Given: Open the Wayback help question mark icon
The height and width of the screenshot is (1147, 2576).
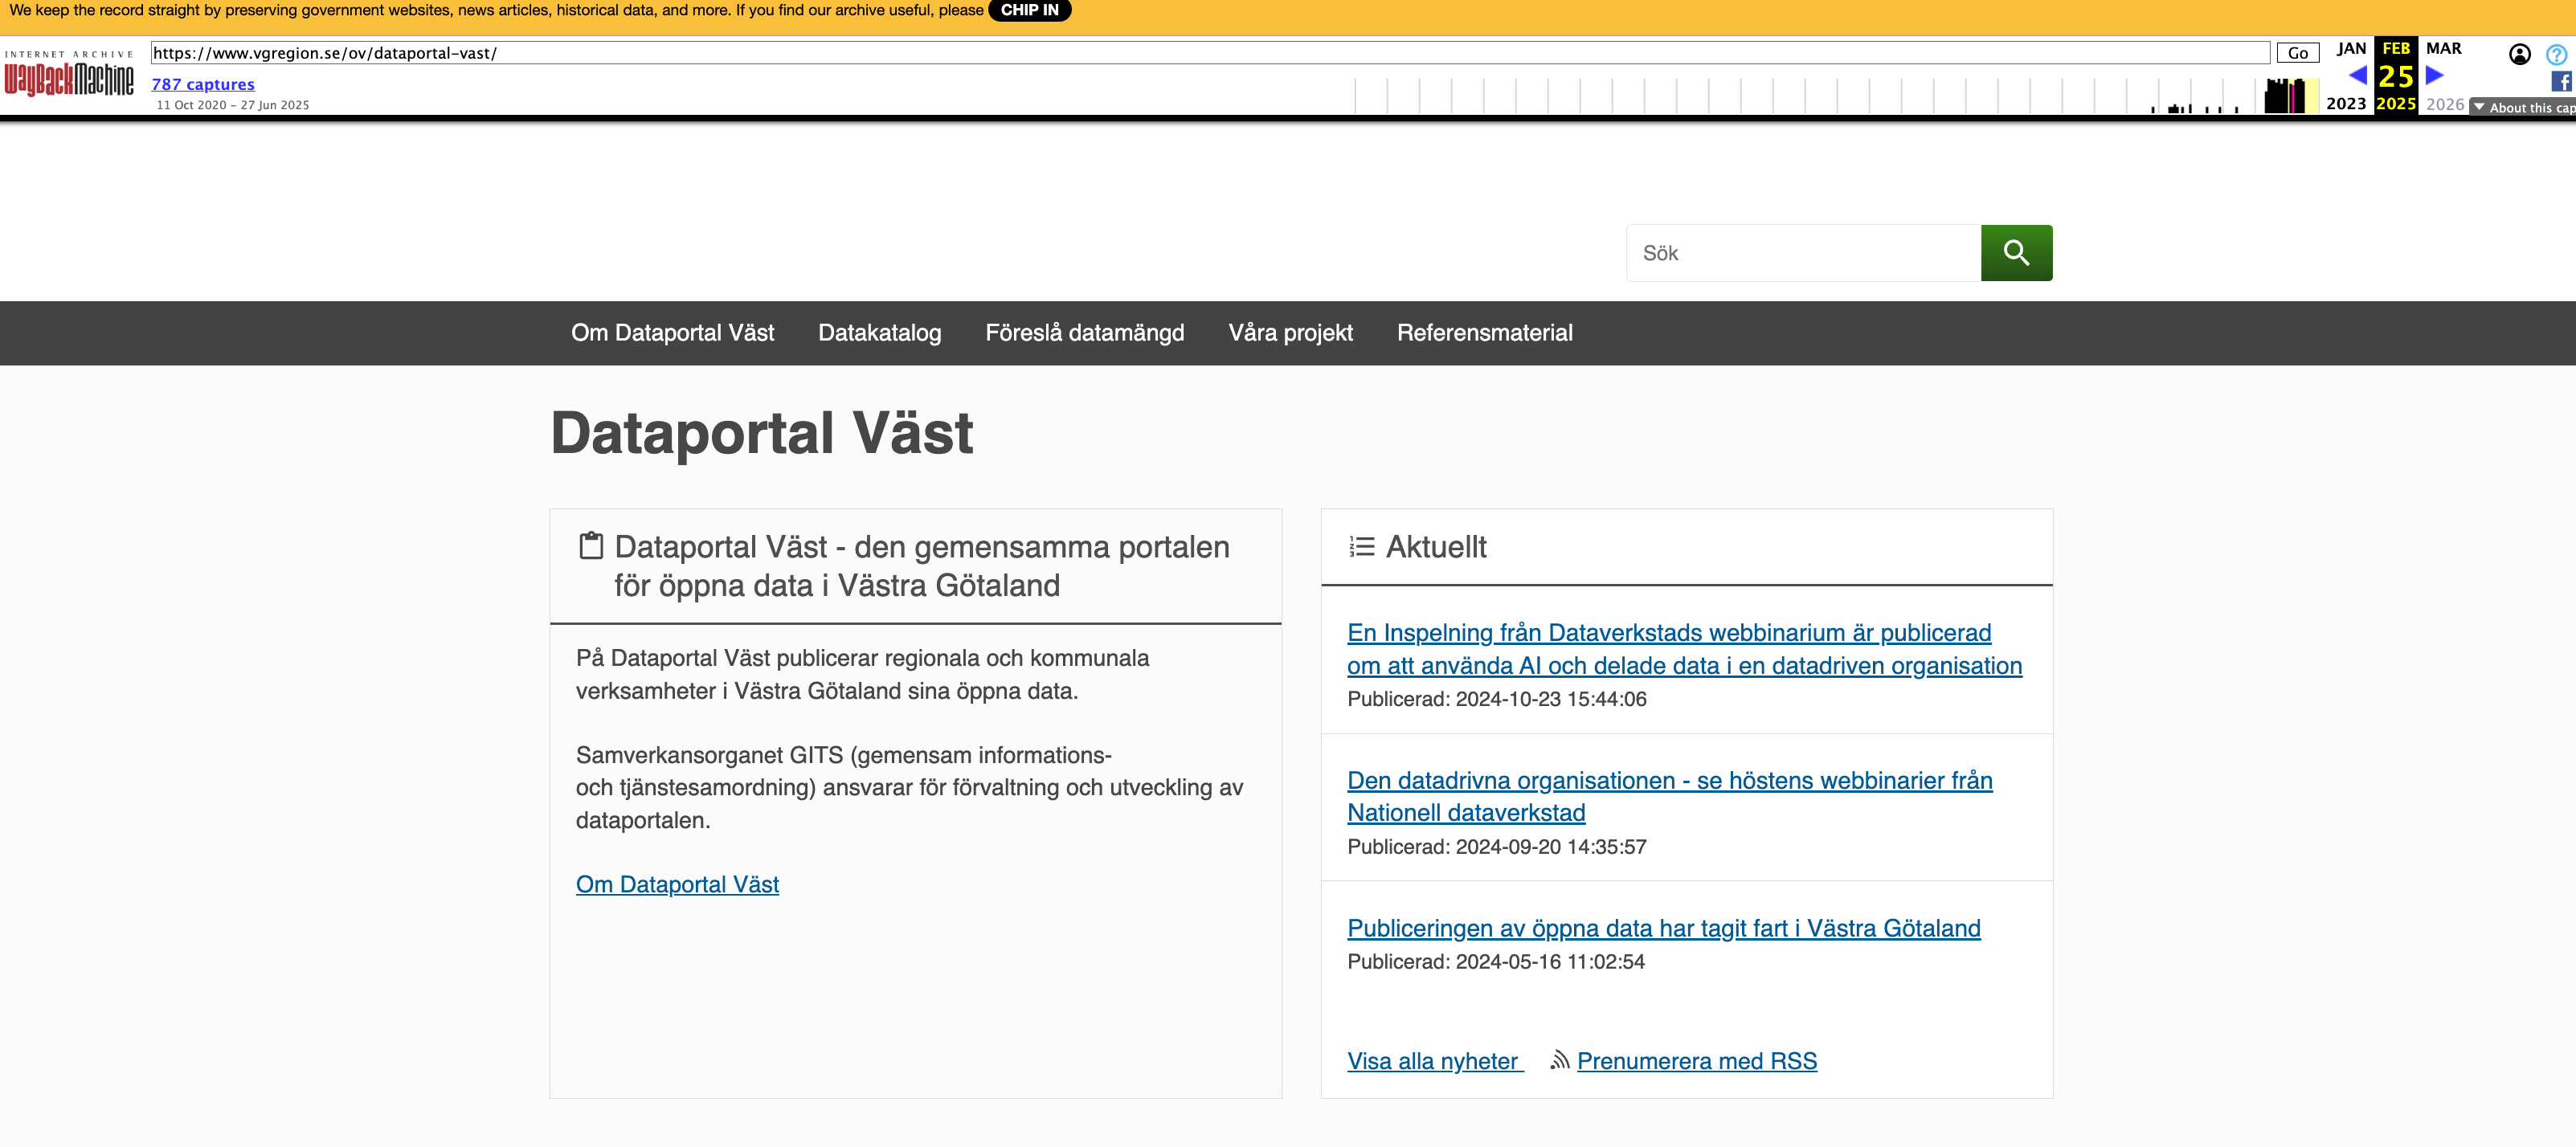Looking at the screenshot, I should (x=2555, y=54).
